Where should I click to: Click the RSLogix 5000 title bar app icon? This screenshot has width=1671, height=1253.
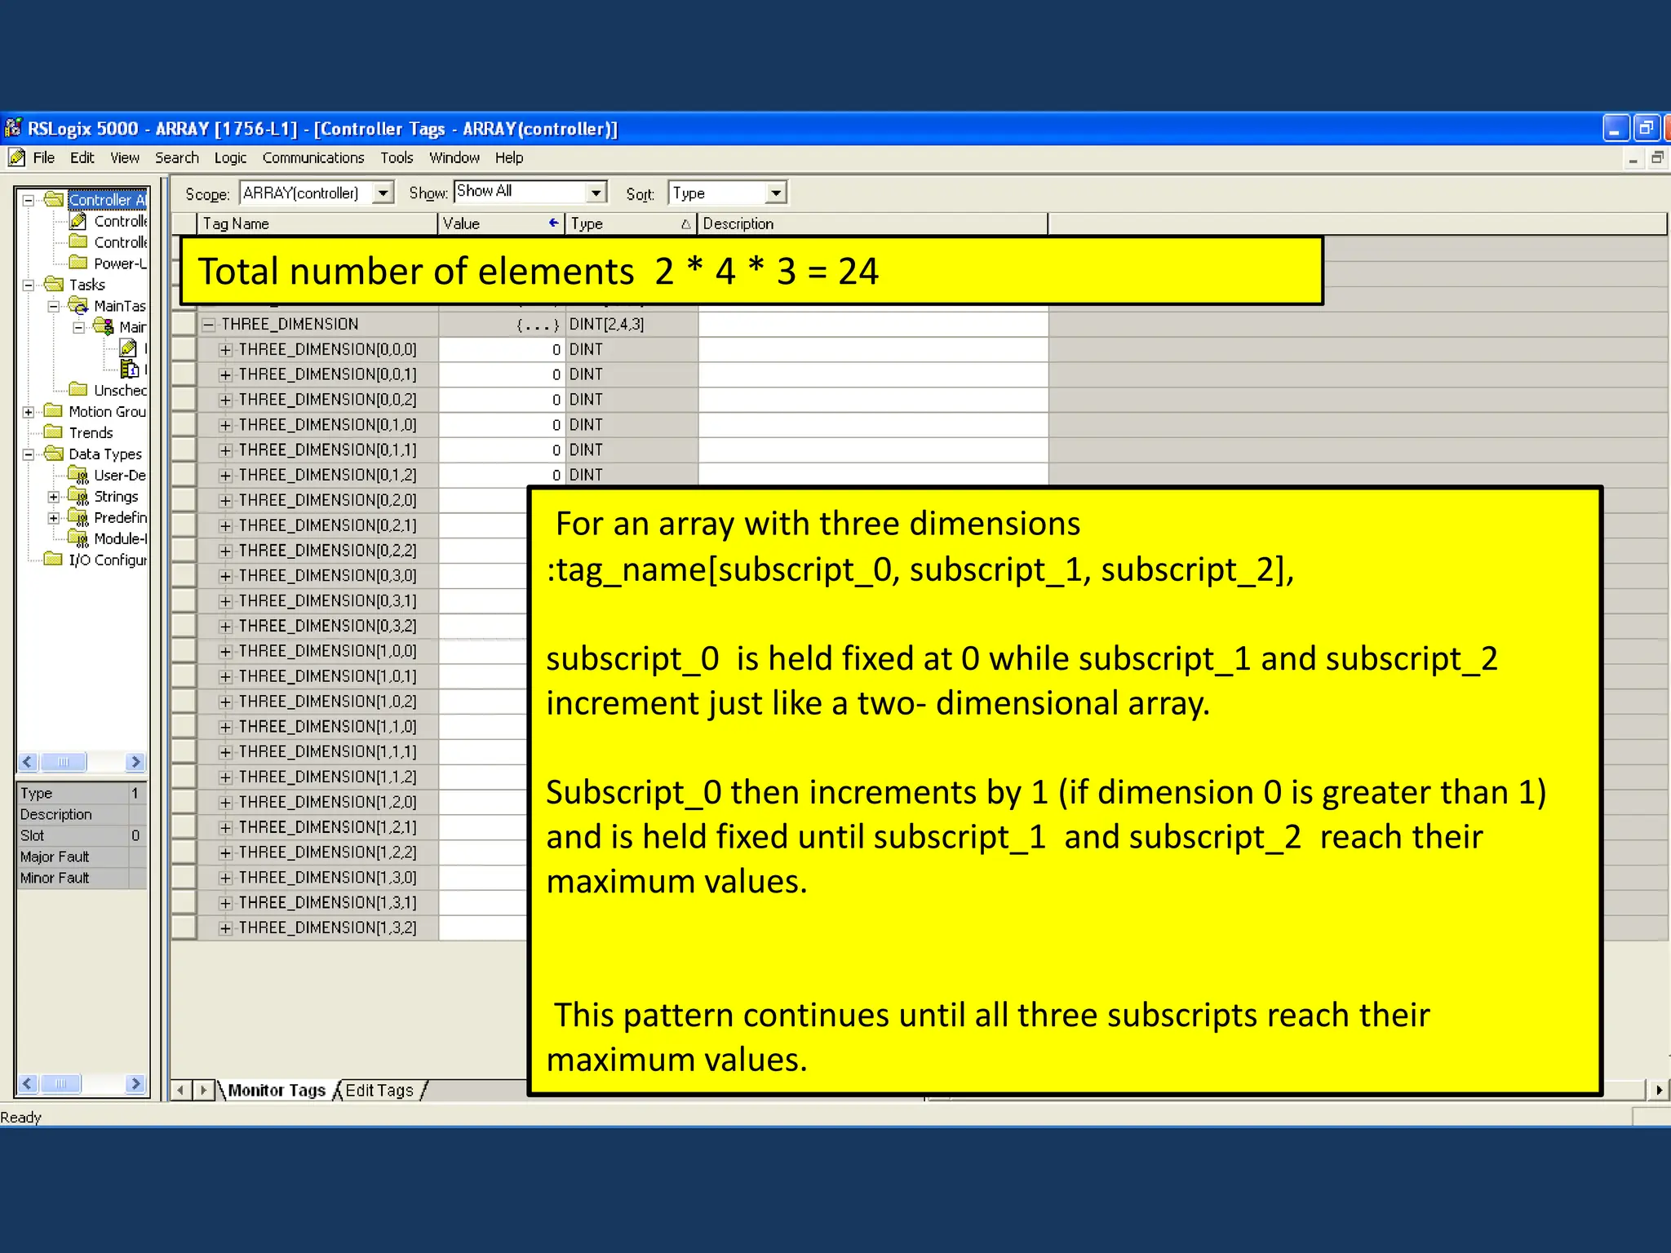coord(13,128)
